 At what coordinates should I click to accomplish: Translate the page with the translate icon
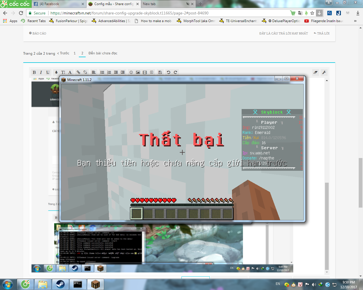[300, 13]
